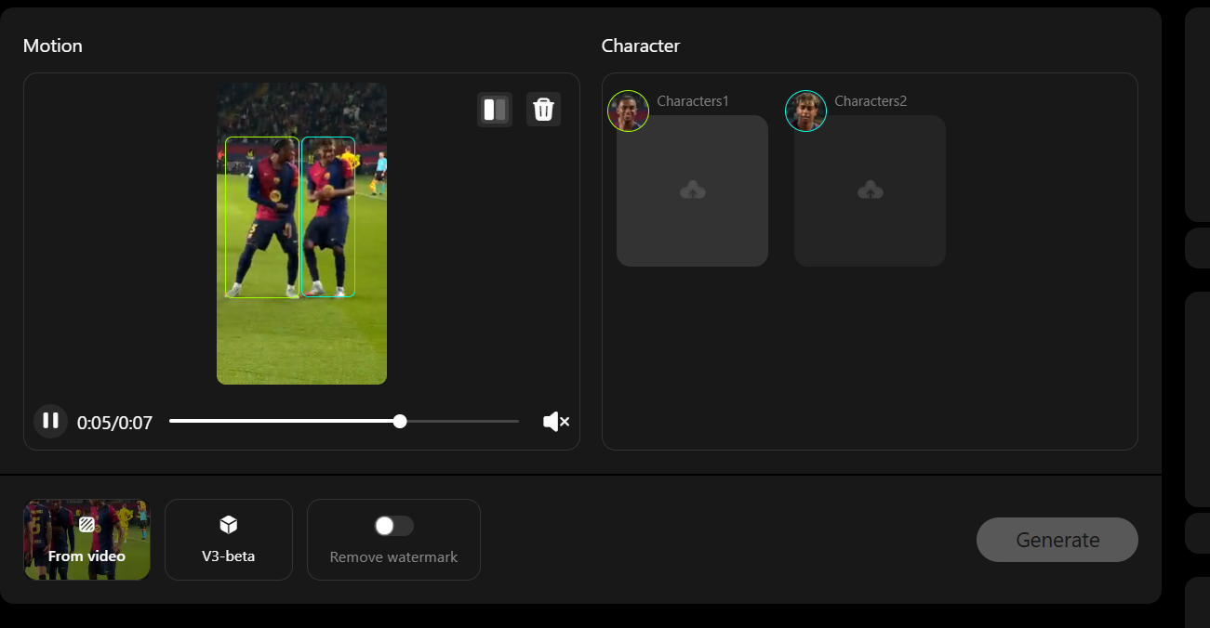Click the 0:05/0:07 time label
The image size is (1210, 628).
114,423
